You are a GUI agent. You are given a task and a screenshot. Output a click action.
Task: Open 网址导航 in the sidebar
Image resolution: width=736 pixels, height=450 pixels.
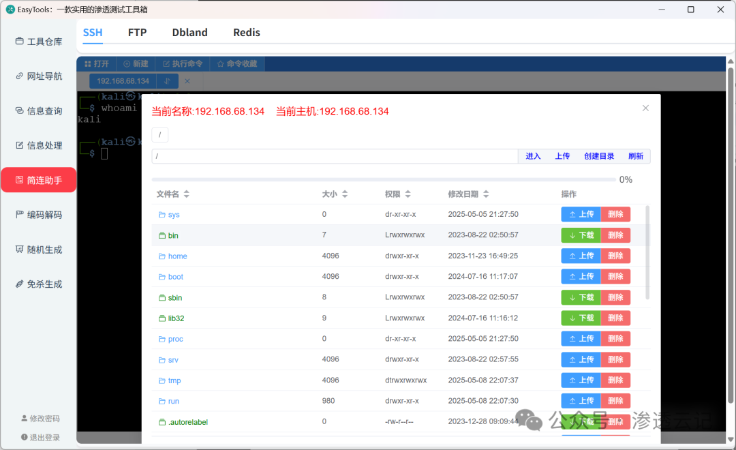click(39, 76)
